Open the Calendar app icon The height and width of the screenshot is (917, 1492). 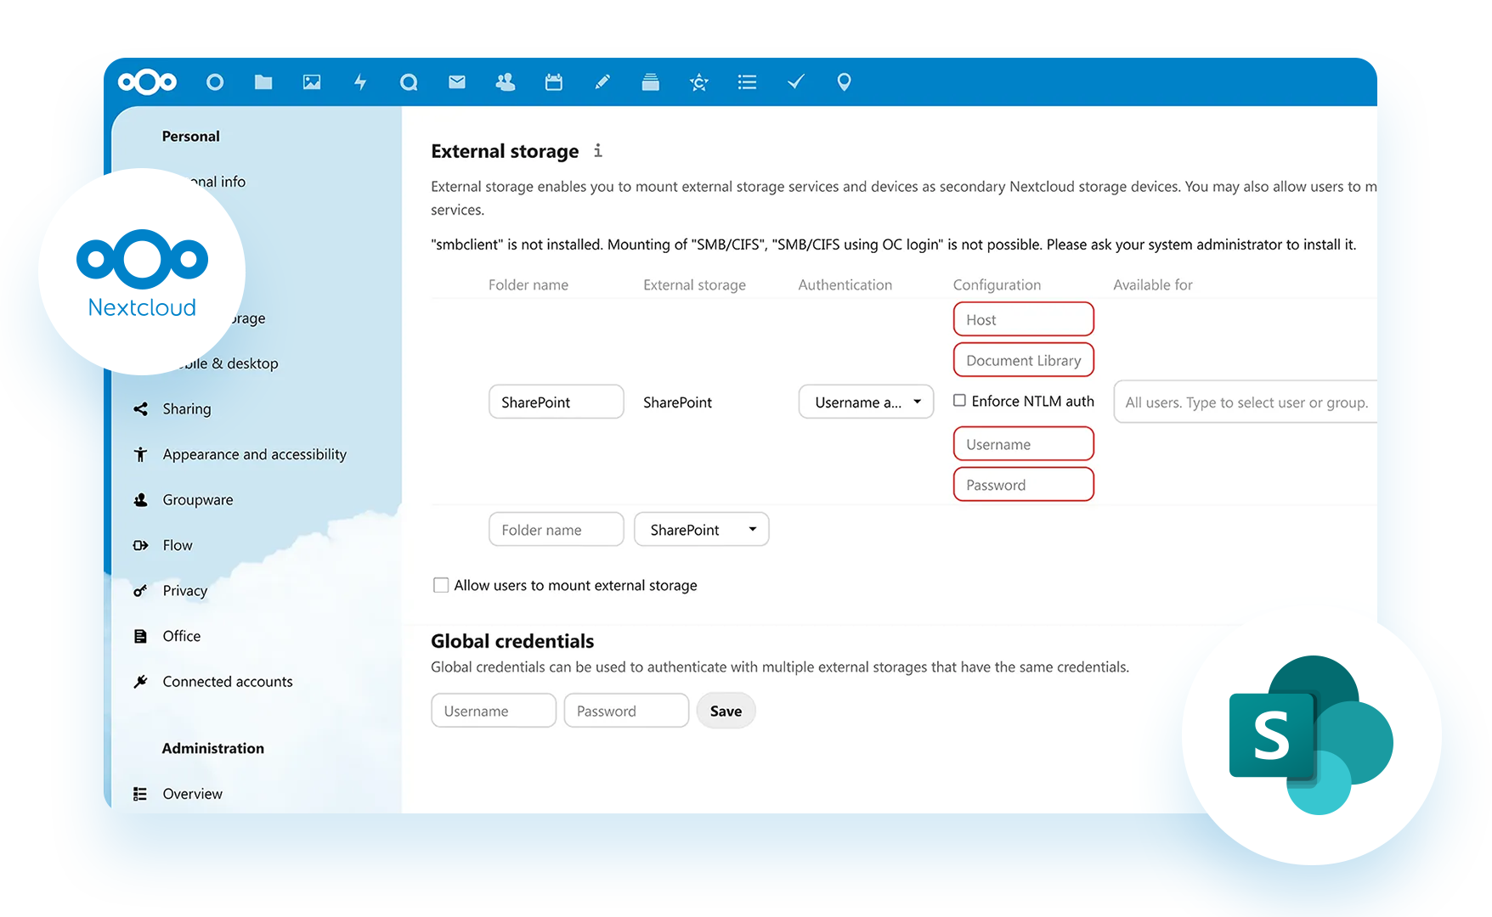coord(554,82)
